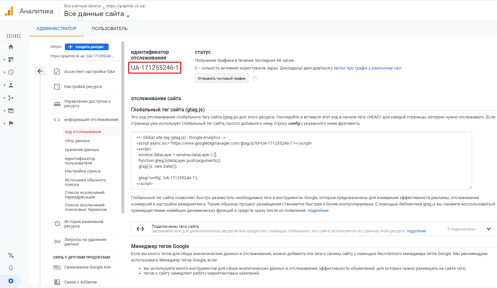The height and width of the screenshot is (288, 497).
Task: Select 'сбор данных' in tracking submenu
Action: [x=77, y=141]
